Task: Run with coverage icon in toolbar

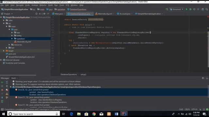Action: [x=194, y=9]
